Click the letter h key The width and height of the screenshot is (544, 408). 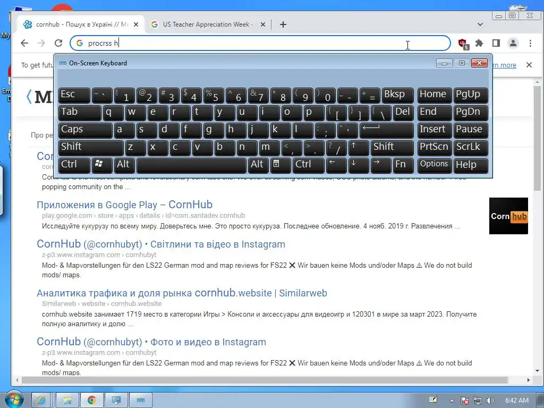coord(236,130)
